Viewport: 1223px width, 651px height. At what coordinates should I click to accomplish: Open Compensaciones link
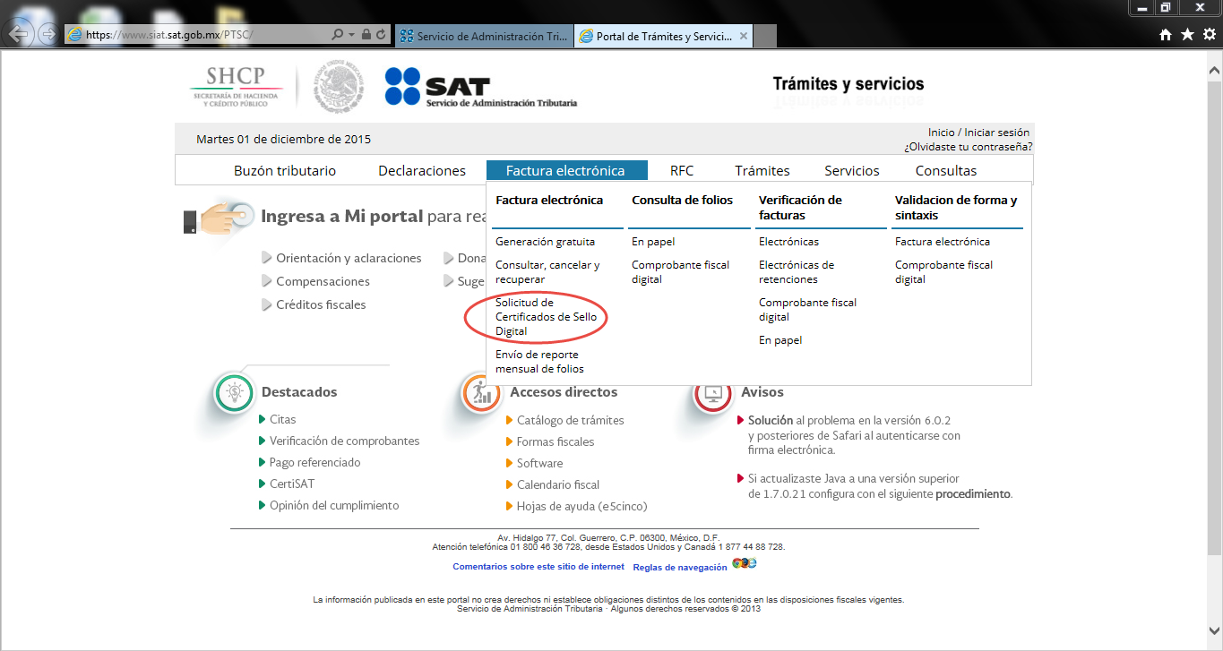tap(323, 281)
